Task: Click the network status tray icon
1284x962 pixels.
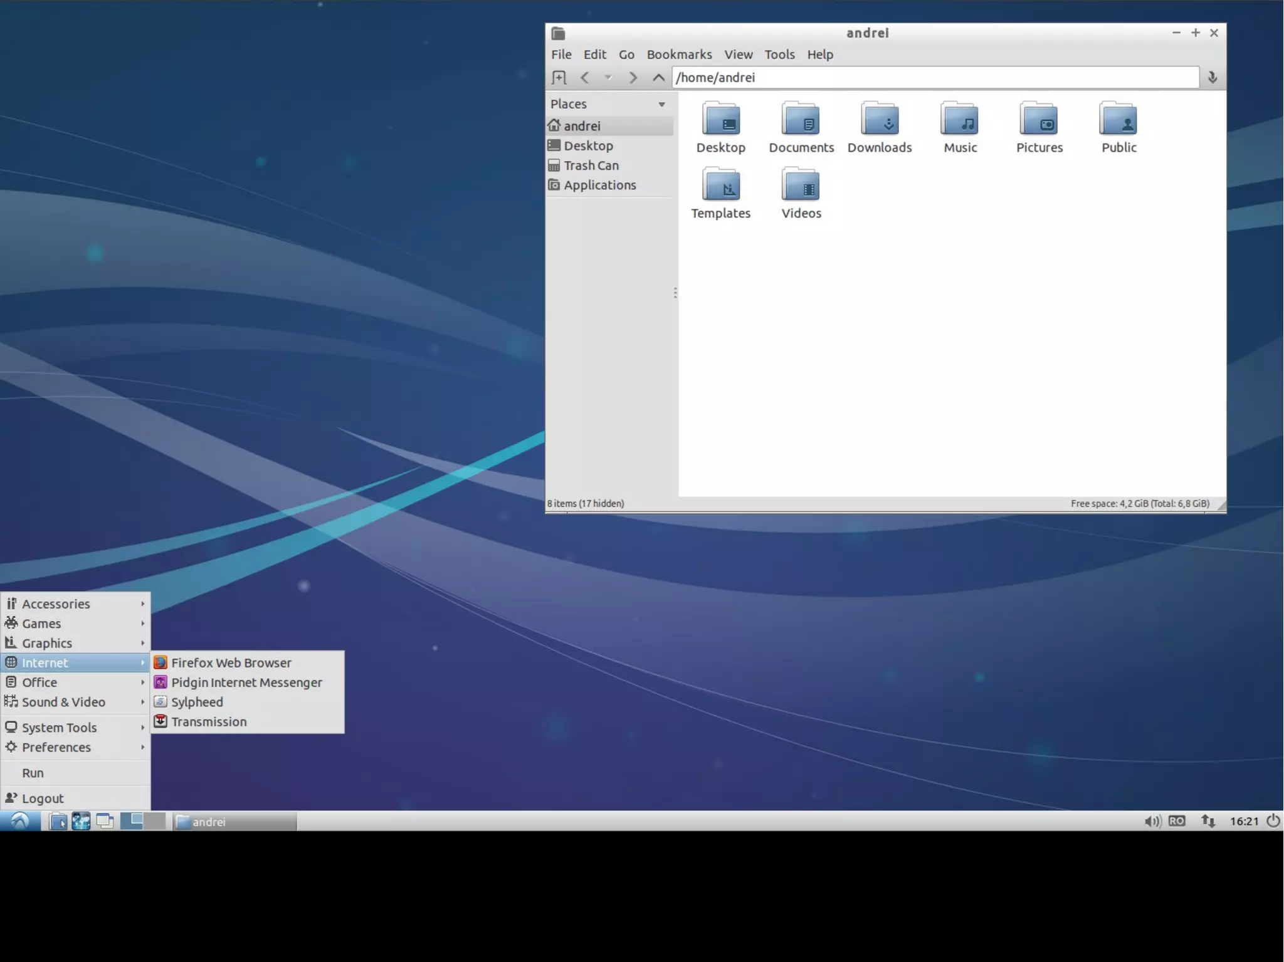Action: pos(1208,821)
